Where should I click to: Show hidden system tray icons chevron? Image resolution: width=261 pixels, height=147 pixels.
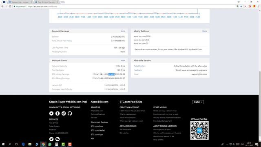coord(227,144)
